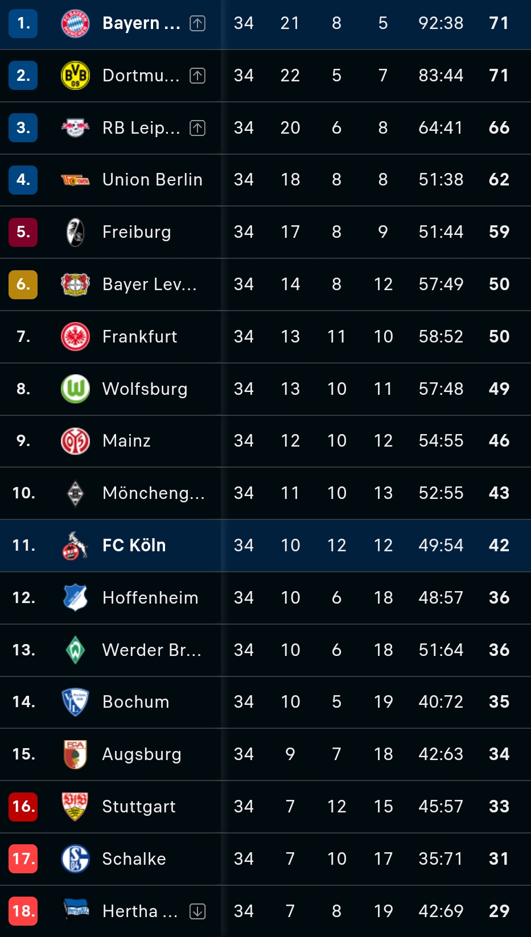Click the blue rank 1 position badge
Image resolution: width=531 pixels, height=937 pixels.
tap(23, 23)
